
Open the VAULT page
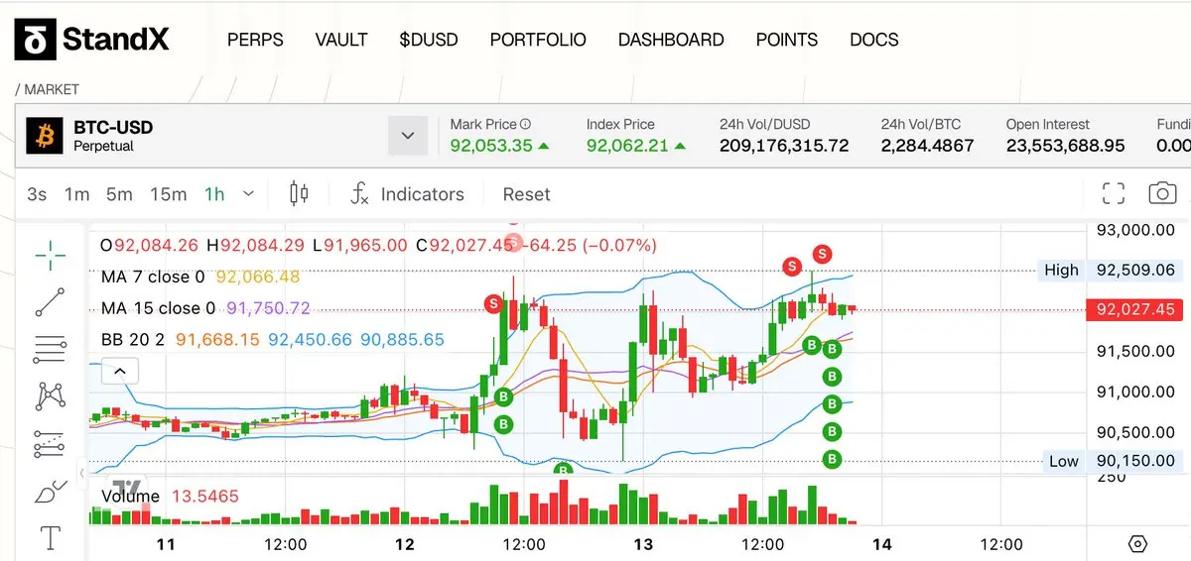tap(341, 40)
